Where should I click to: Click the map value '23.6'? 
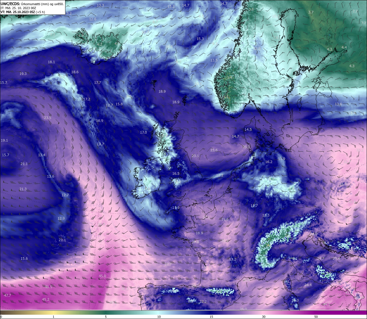click(x=214, y=150)
